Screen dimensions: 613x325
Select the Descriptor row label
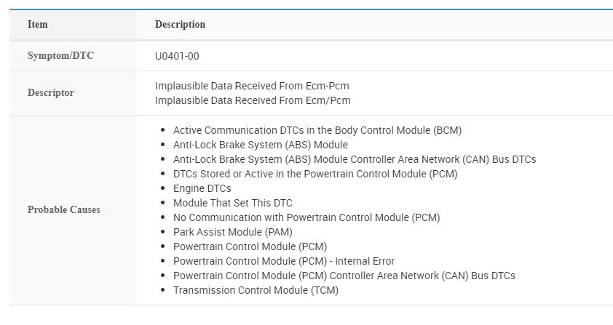[51, 93]
